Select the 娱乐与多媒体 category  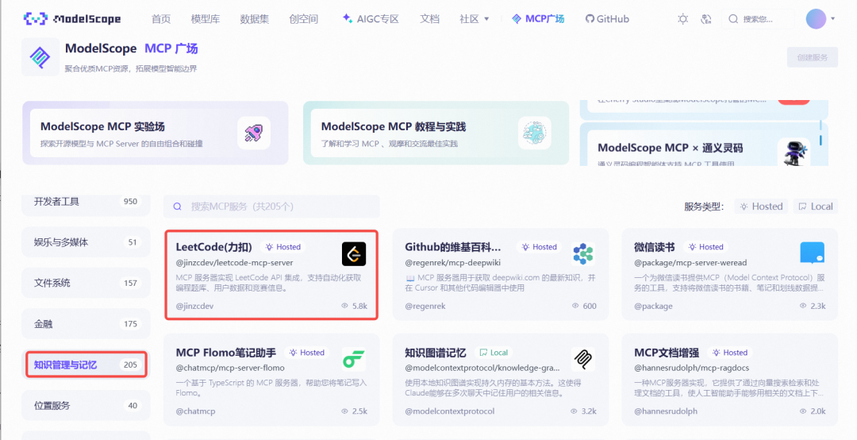[x=86, y=242]
